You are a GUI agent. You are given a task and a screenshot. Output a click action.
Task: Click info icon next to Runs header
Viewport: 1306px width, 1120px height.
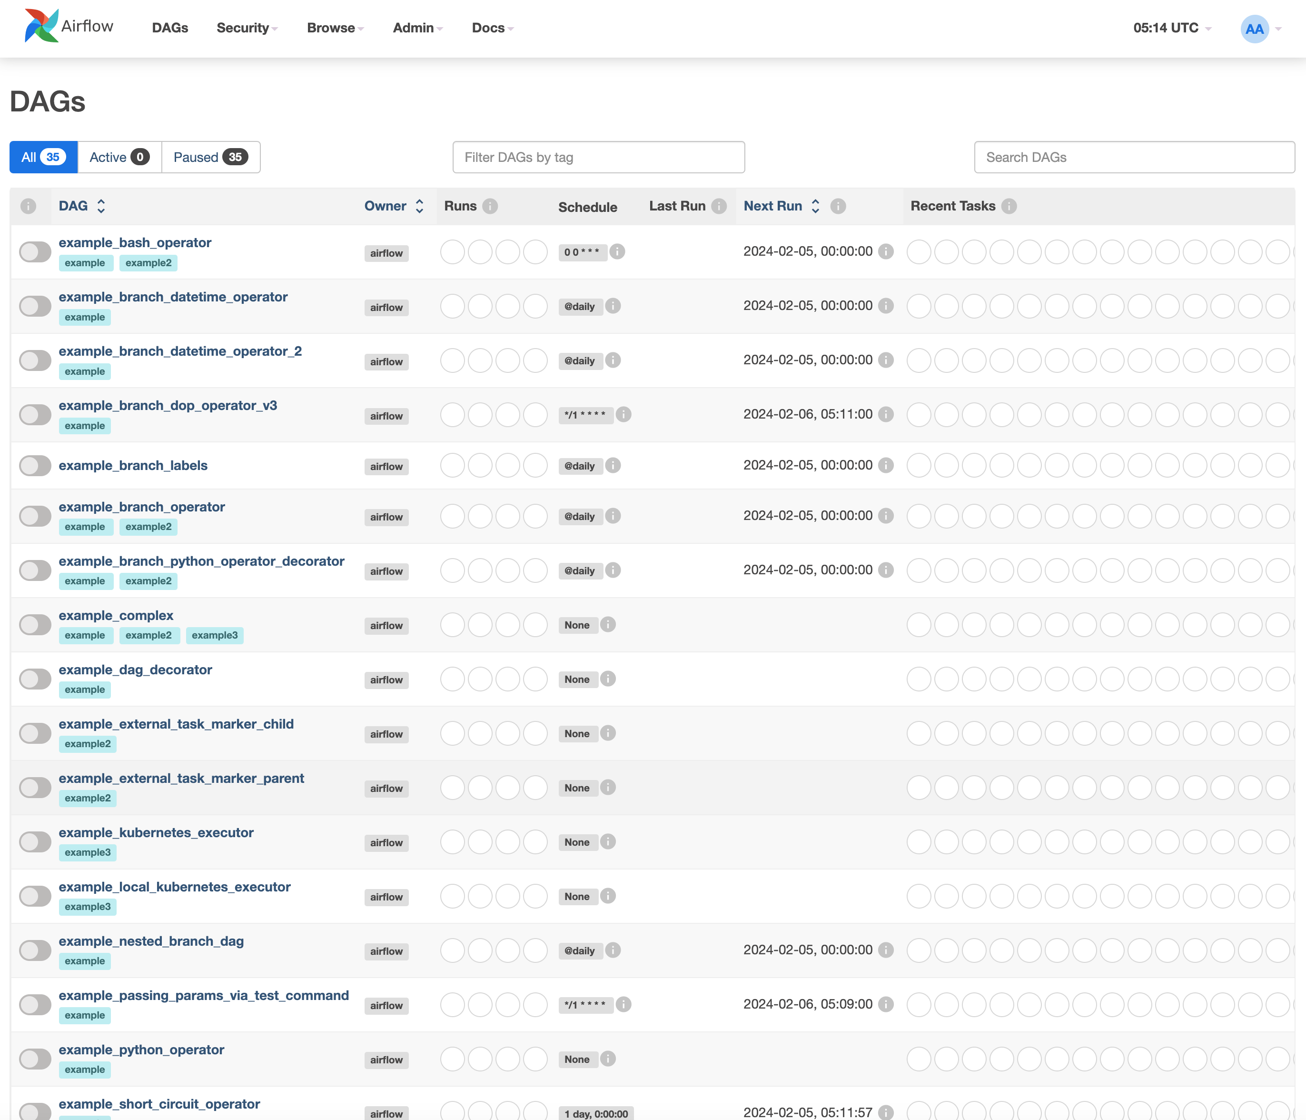[x=490, y=206]
